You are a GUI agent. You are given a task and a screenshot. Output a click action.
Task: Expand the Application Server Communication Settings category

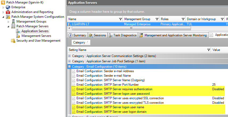coord(70,56)
